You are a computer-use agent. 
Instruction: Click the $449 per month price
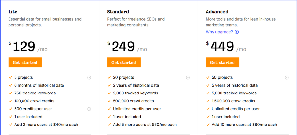point(226,47)
